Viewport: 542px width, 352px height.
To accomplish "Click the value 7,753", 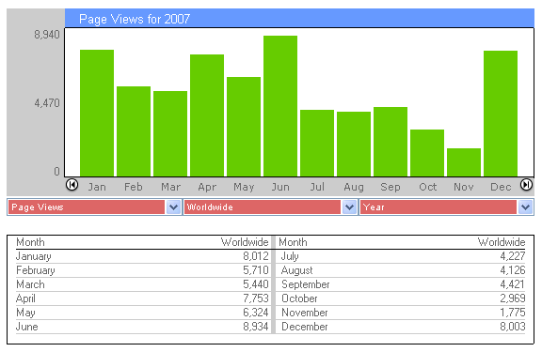I will click(256, 298).
